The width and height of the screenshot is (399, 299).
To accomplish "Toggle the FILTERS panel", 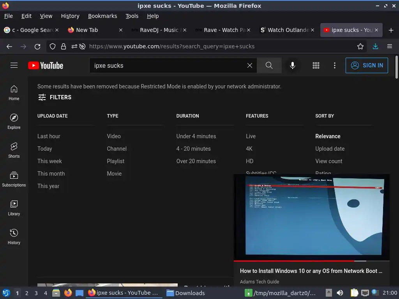I will click(x=55, y=97).
